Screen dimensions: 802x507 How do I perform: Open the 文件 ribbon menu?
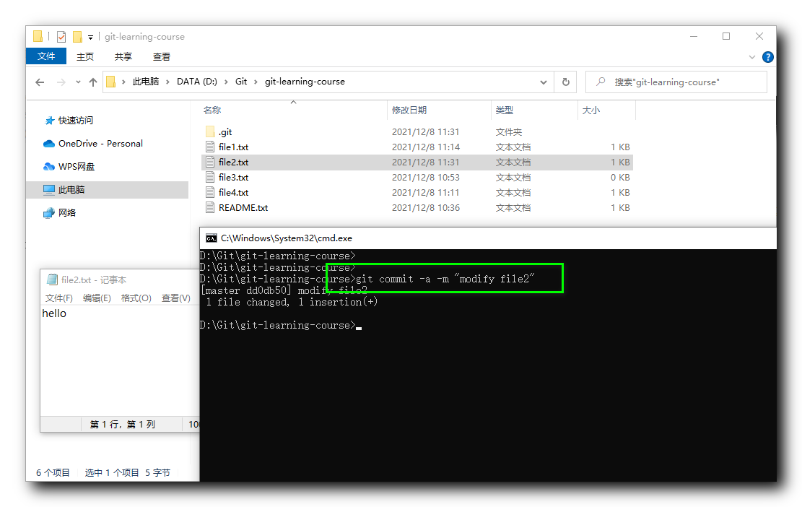pos(46,56)
